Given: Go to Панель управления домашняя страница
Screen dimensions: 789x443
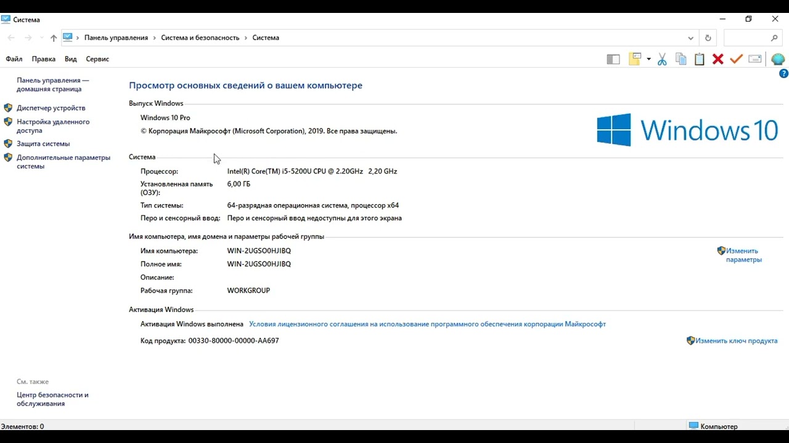Looking at the screenshot, I should [53, 84].
